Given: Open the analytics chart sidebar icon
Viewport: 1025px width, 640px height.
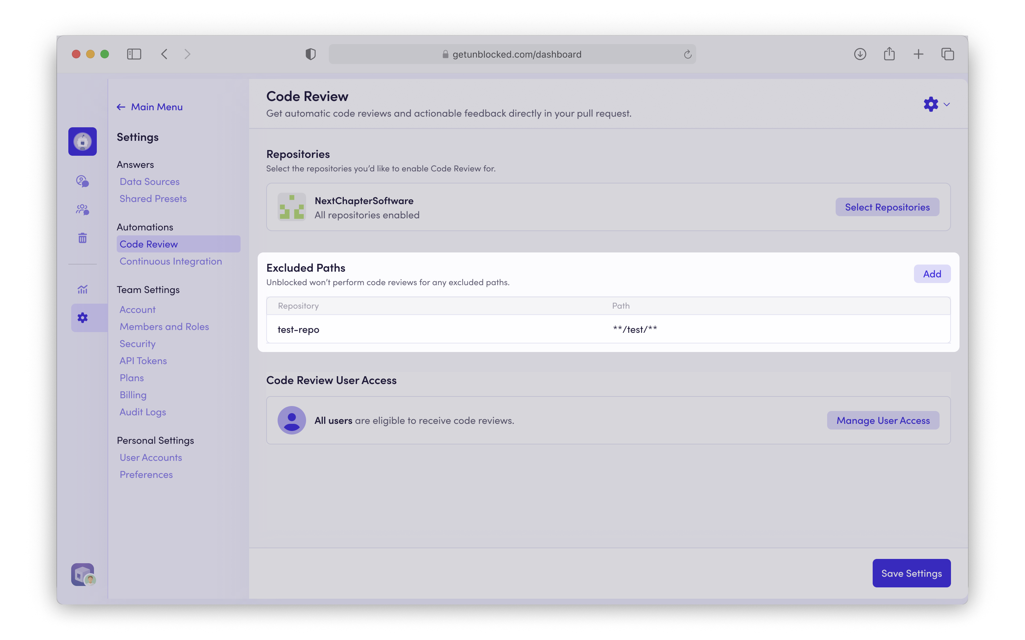Looking at the screenshot, I should [x=82, y=289].
